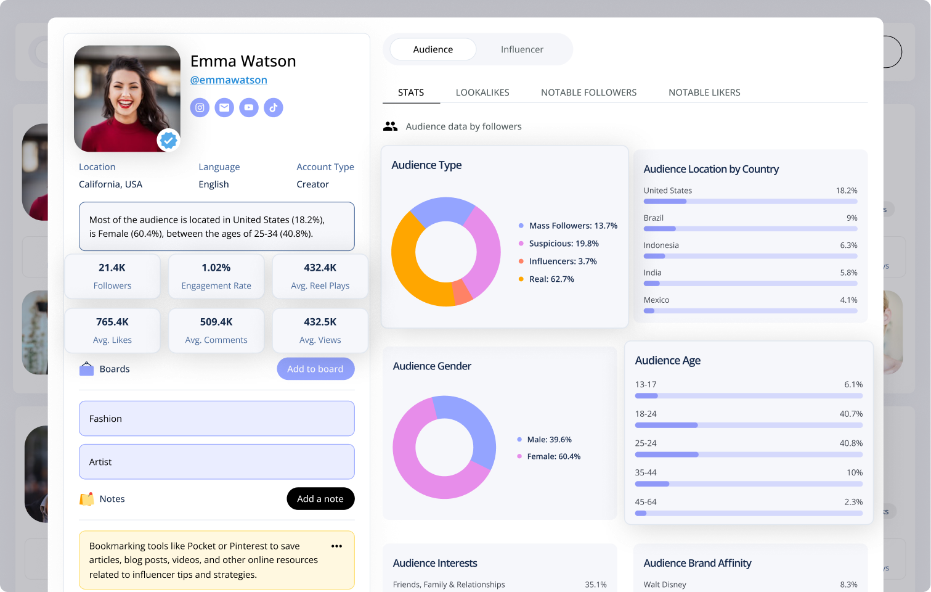Click the Brazil location bar

(x=750, y=229)
